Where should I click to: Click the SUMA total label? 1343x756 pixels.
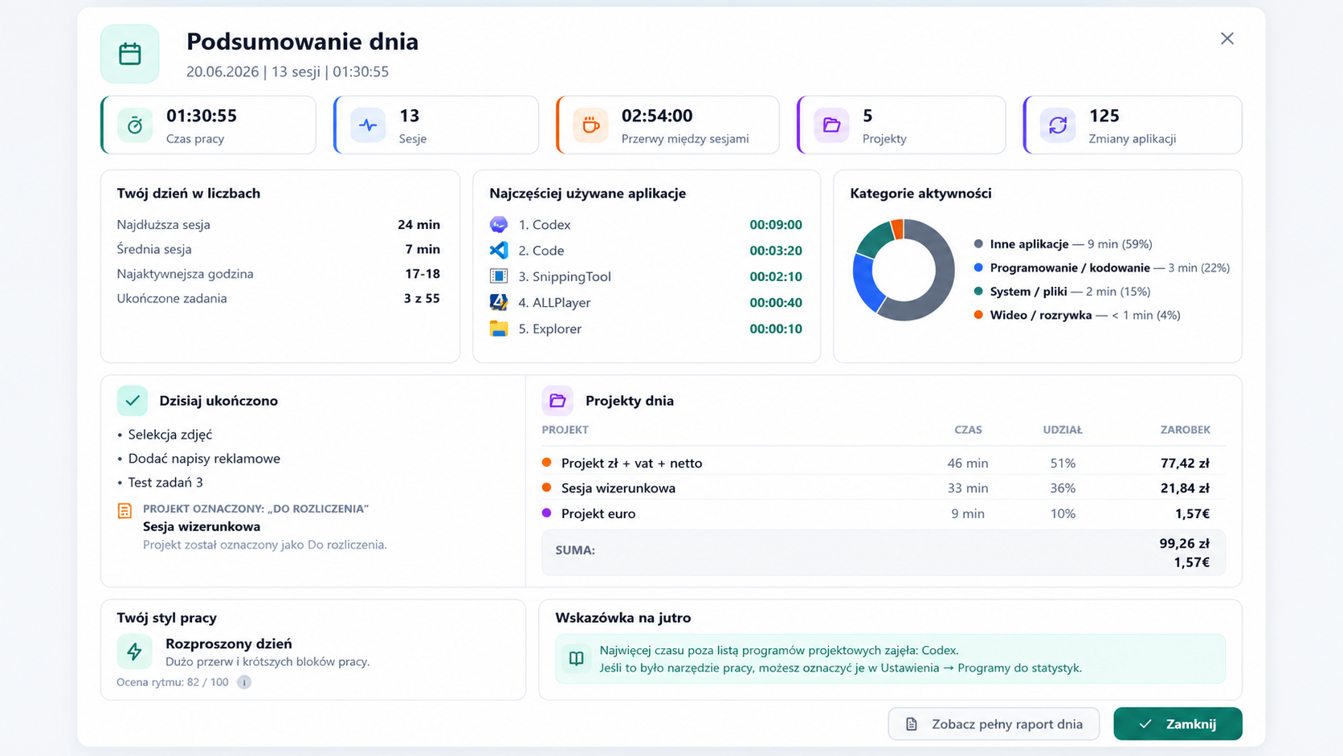[x=575, y=550]
